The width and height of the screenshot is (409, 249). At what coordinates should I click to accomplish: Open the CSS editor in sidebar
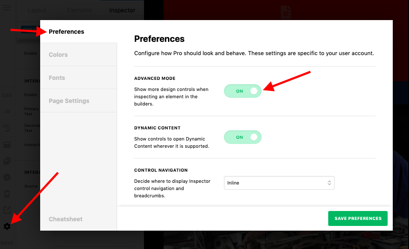pyautogui.click(x=7, y=95)
